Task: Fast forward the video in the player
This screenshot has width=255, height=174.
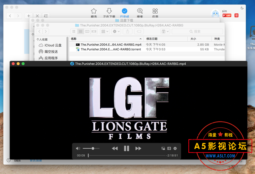Action: tap(138, 148)
